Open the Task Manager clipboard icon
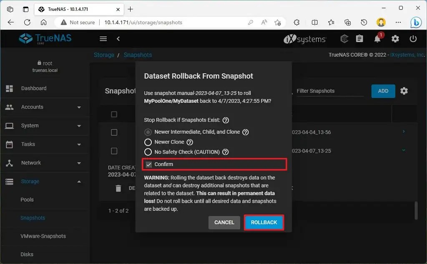Image resolution: width=427 pixels, height=264 pixels. [x=359, y=39]
